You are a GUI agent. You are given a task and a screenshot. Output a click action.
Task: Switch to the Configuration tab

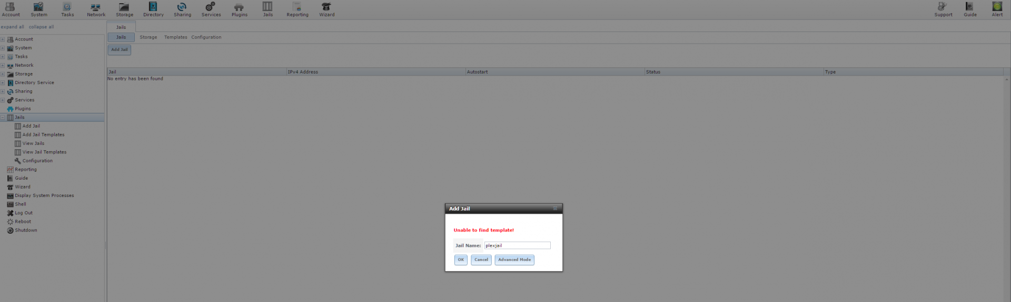click(x=206, y=37)
